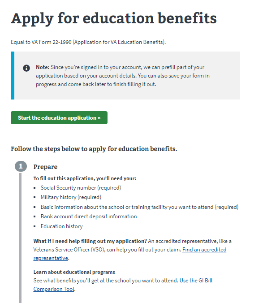Click the Bank account direct deposit item

tap(89, 216)
